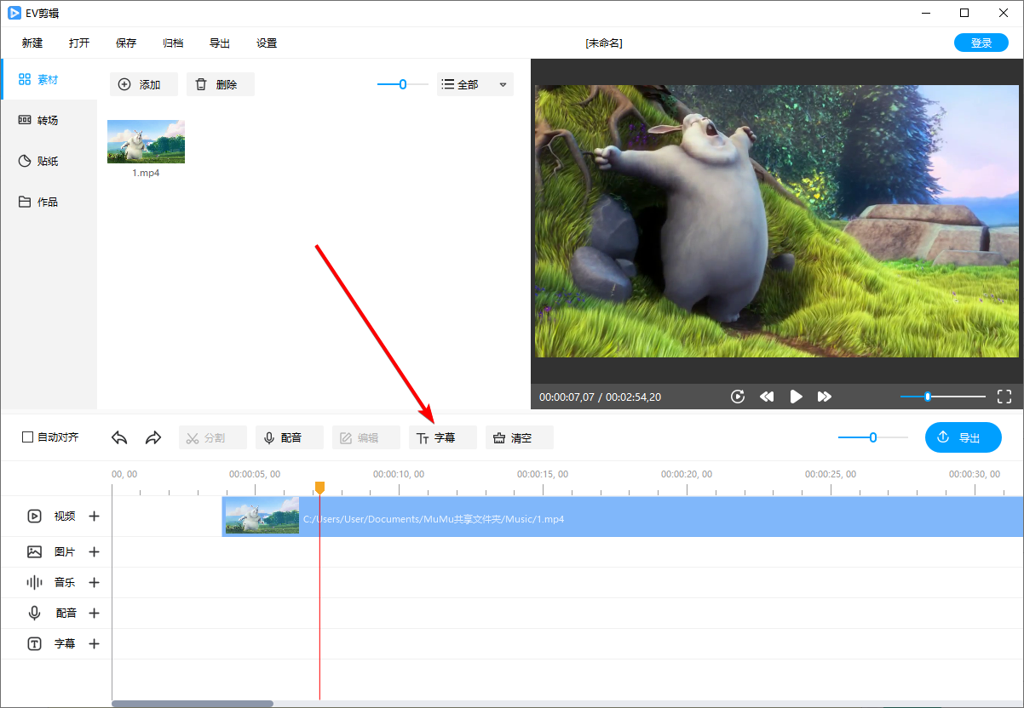Enter fullscreen preview mode
The height and width of the screenshot is (708, 1024).
pos(1004,397)
